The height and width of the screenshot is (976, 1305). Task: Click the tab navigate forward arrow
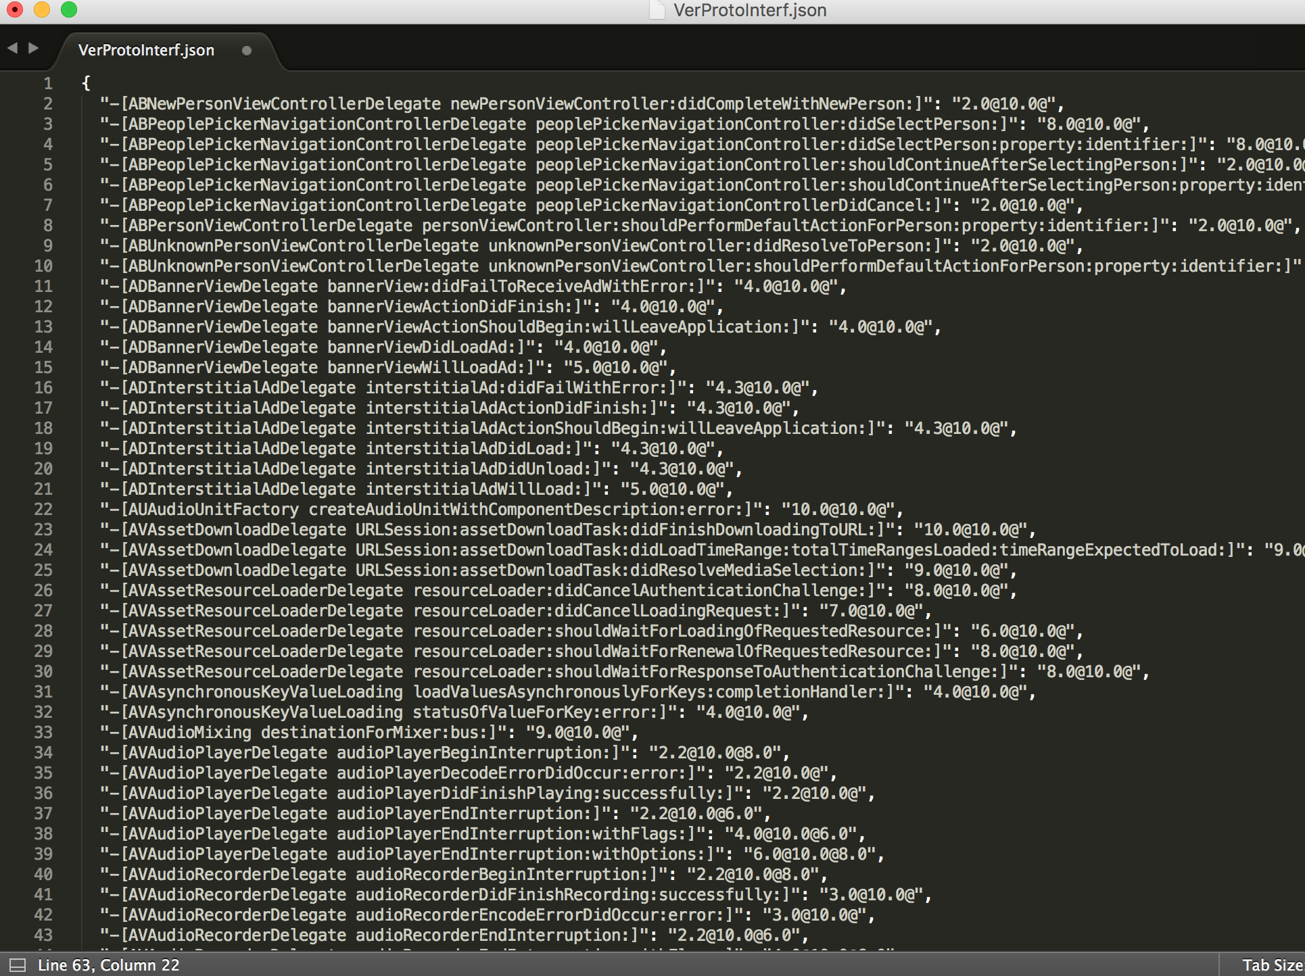pos(33,48)
